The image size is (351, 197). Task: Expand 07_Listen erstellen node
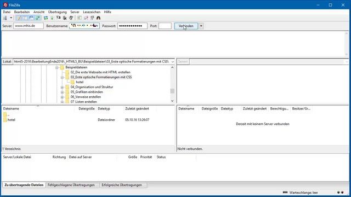click(x=62, y=102)
